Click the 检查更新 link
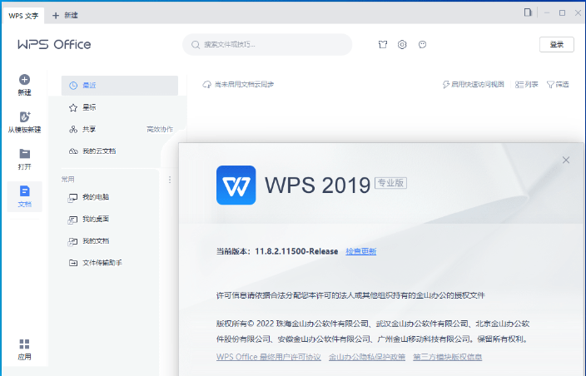Viewport: 586px width, 376px height. pos(361,251)
